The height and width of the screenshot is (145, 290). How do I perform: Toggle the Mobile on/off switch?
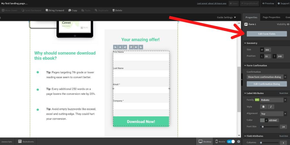(231, 142)
